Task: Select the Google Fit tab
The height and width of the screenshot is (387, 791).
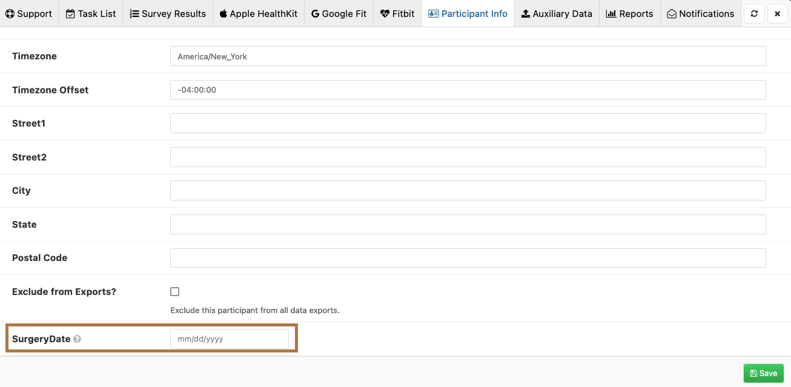Action: pos(339,13)
